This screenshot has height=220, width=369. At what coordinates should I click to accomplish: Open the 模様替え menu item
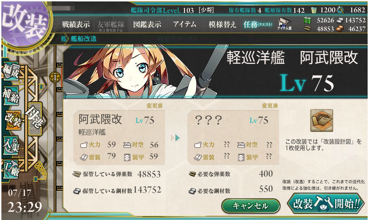222,24
